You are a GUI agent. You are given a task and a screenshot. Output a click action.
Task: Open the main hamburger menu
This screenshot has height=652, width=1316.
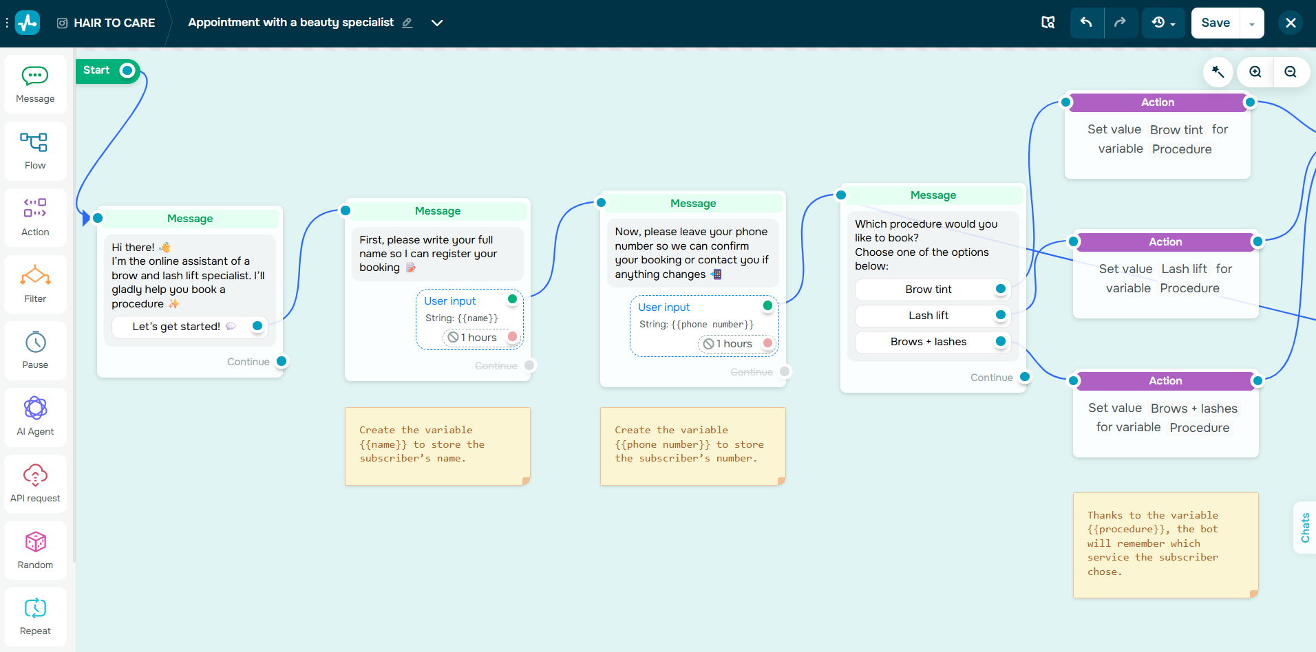pos(8,22)
